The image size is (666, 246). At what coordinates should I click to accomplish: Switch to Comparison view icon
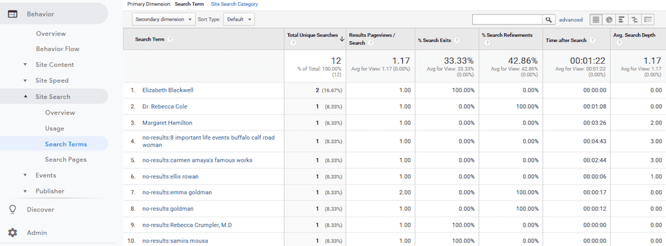coord(634,19)
